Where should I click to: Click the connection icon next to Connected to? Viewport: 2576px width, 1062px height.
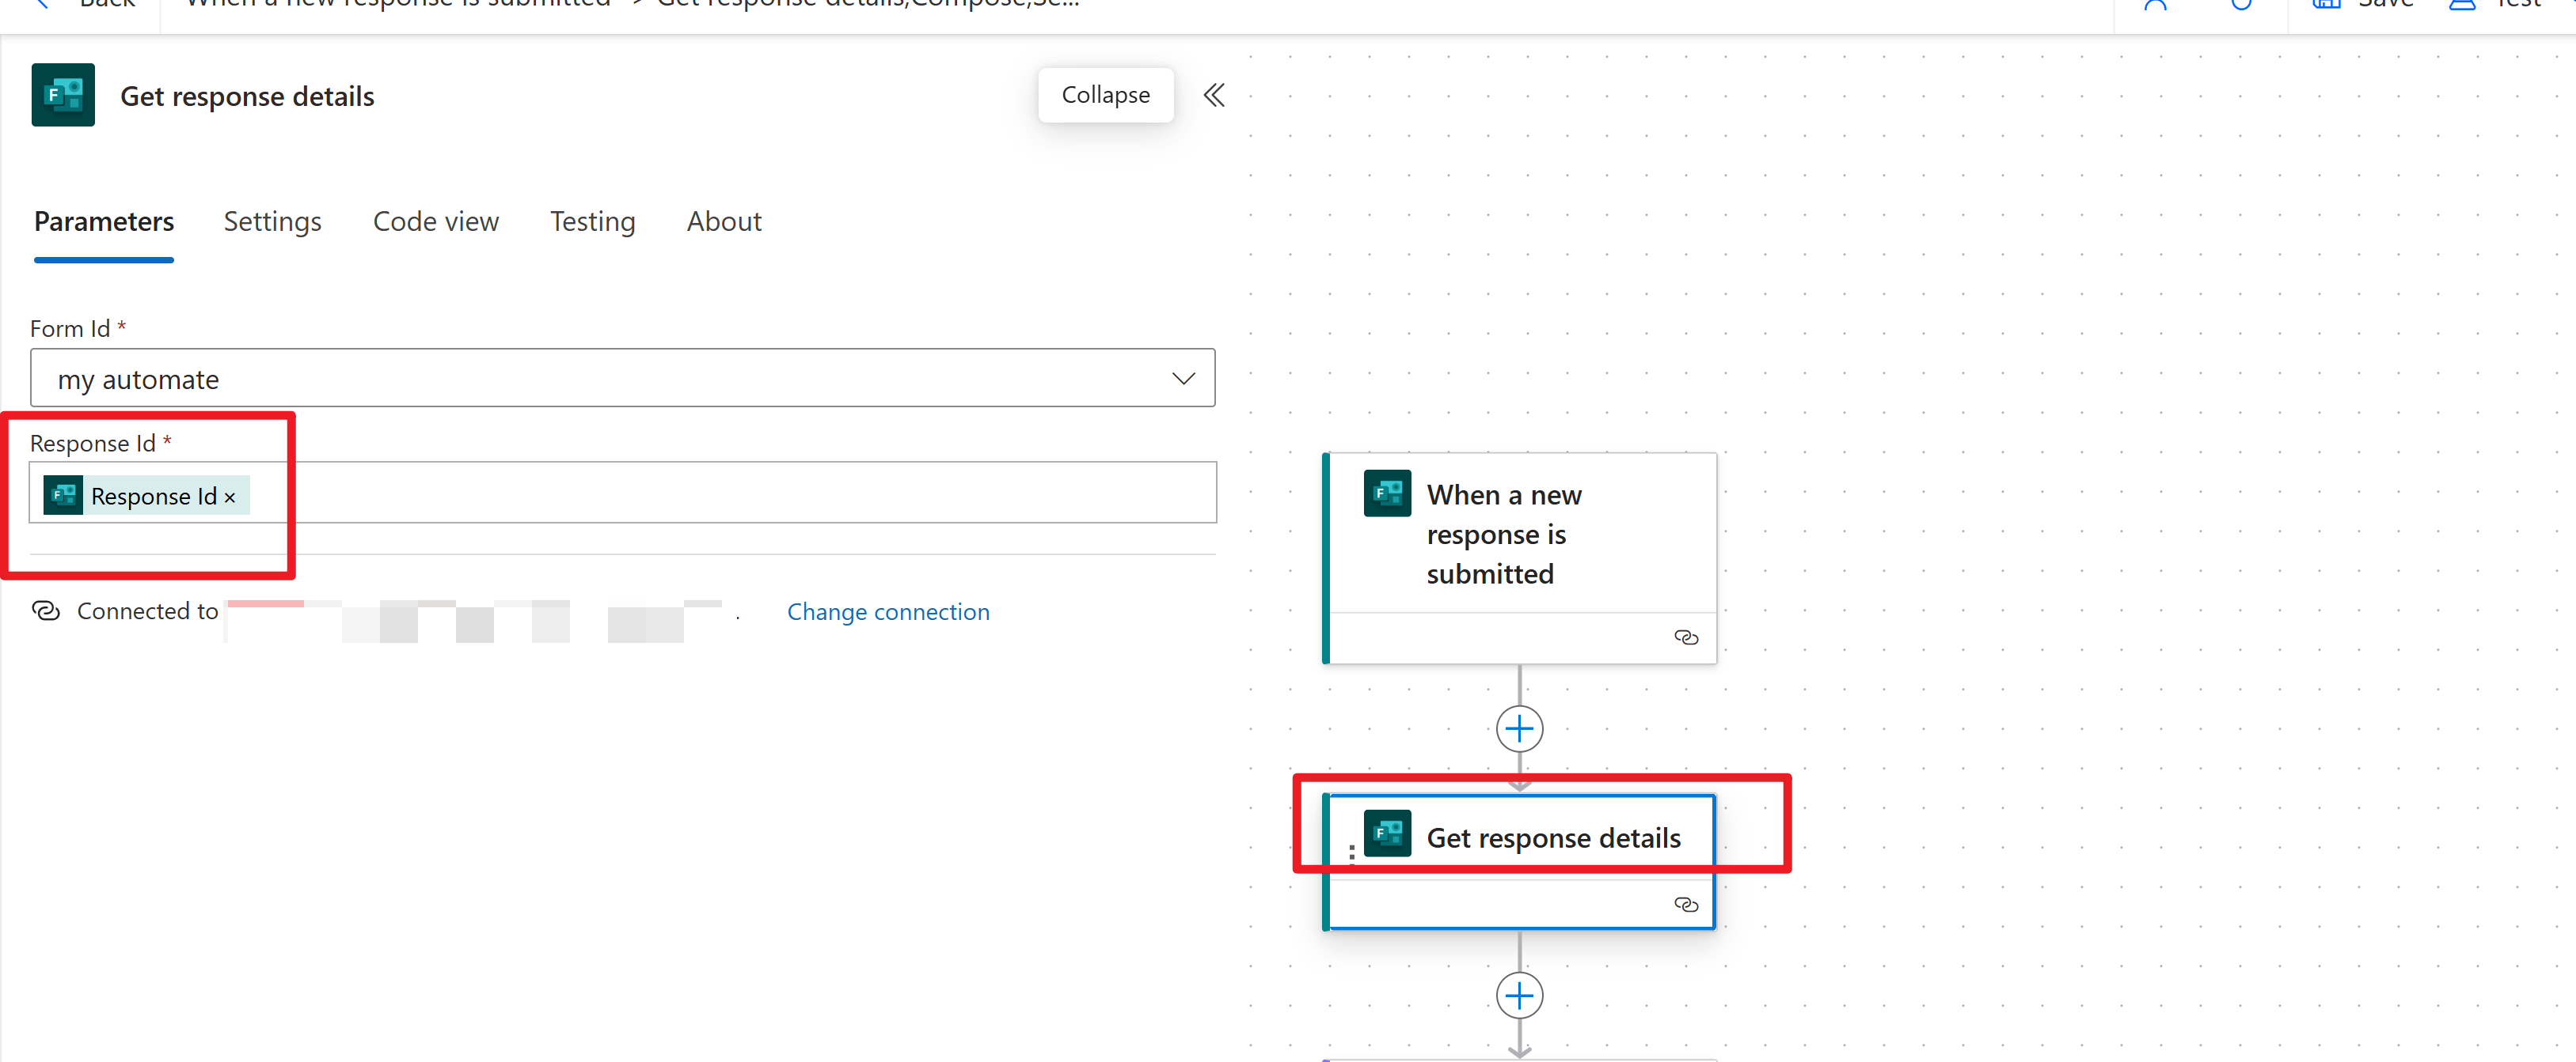click(46, 610)
